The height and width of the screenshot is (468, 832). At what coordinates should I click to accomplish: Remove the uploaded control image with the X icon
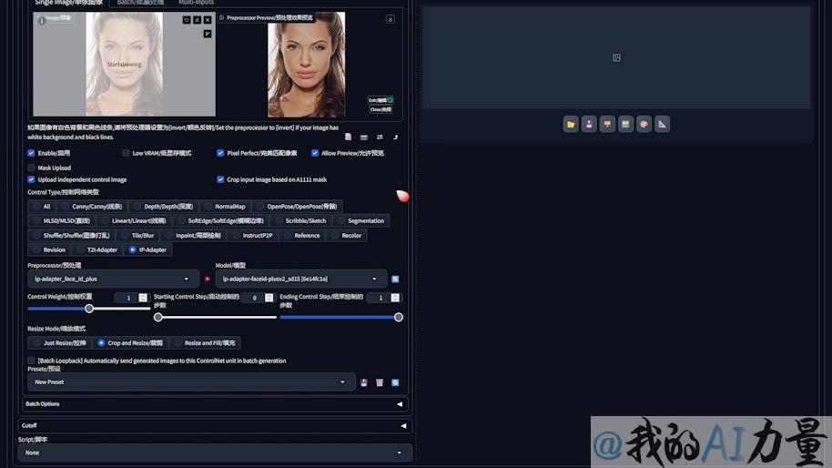coord(208,20)
